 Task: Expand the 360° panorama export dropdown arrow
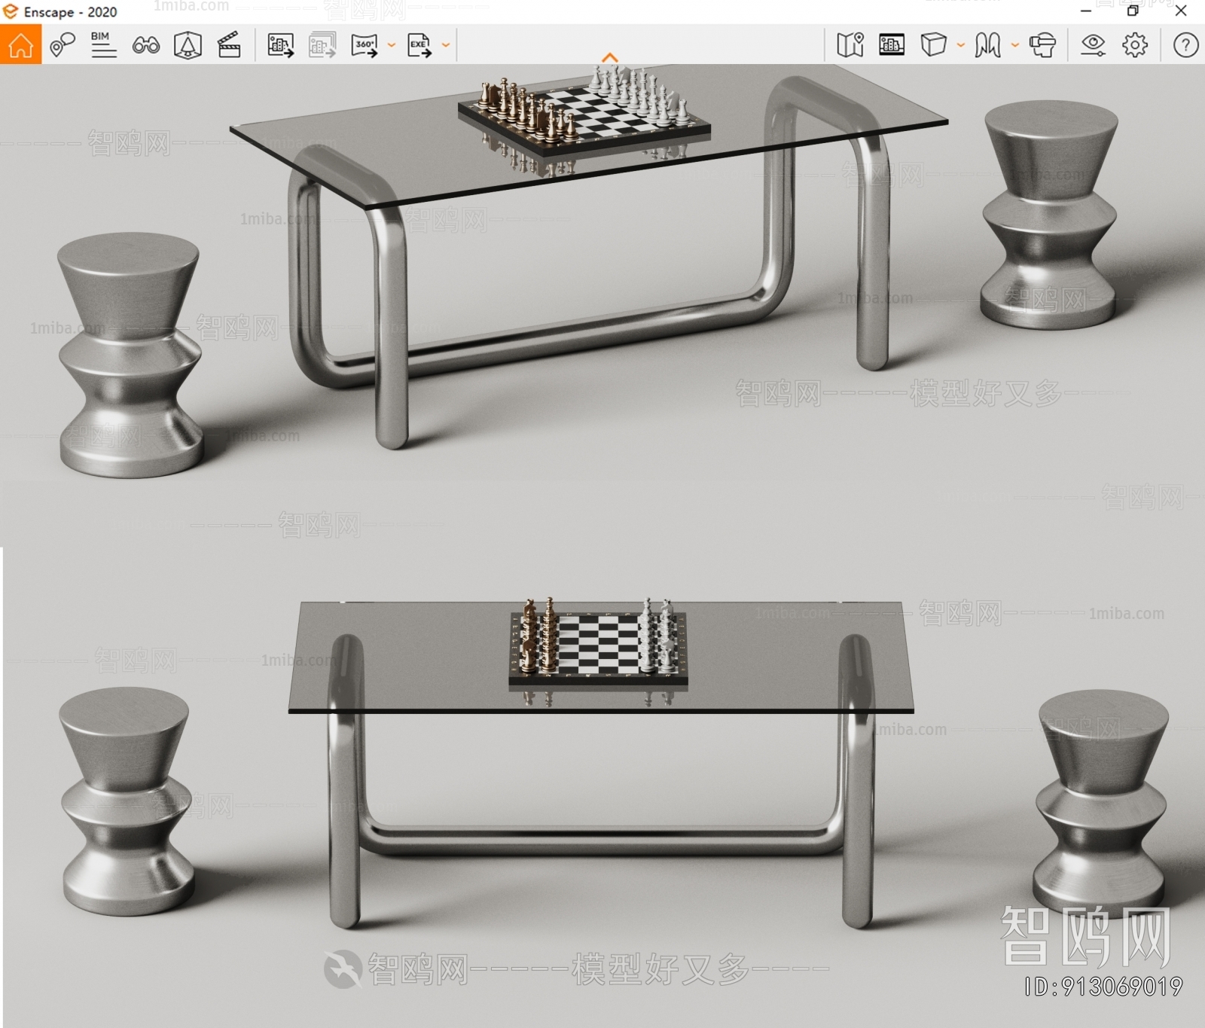click(x=391, y=45)
